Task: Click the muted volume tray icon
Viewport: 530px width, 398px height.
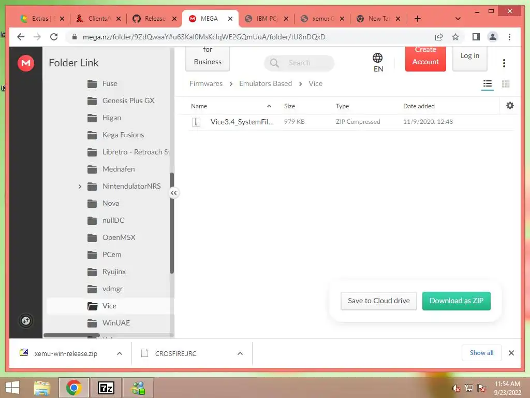Action: click(456, 388)
